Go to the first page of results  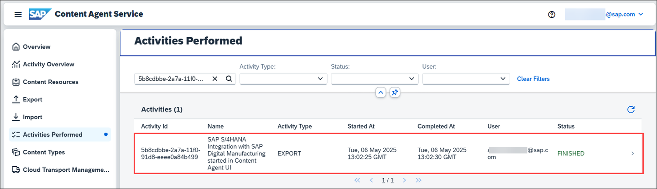click(x=357, y=180)
